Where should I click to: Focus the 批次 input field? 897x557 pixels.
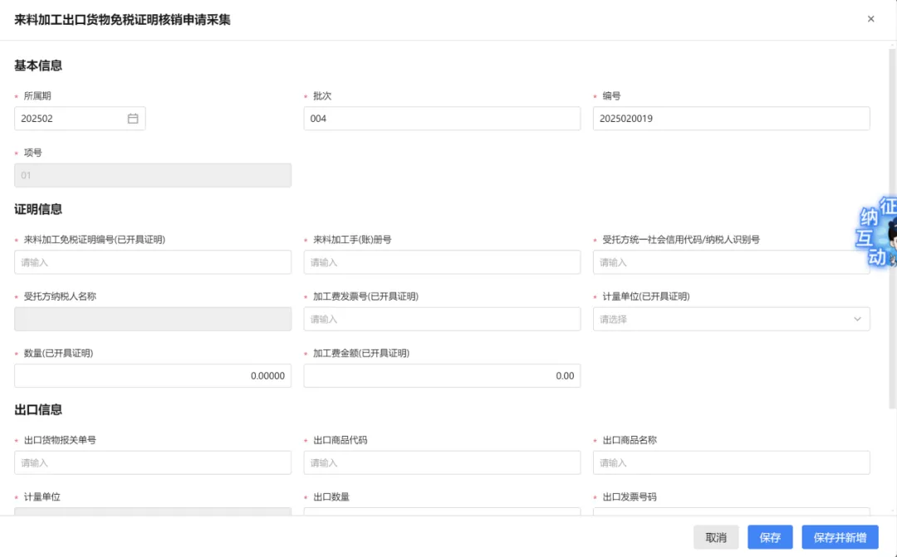point(442,119)
